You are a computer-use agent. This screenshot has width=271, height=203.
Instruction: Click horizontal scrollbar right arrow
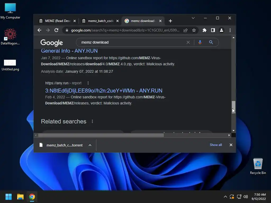click(x=229, y=135)
